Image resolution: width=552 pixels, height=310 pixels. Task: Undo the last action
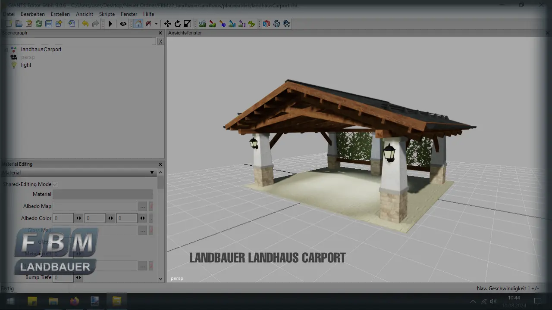tap(85, 24)
